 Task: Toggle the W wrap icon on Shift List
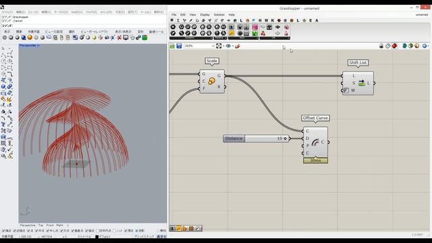point(346,90)
